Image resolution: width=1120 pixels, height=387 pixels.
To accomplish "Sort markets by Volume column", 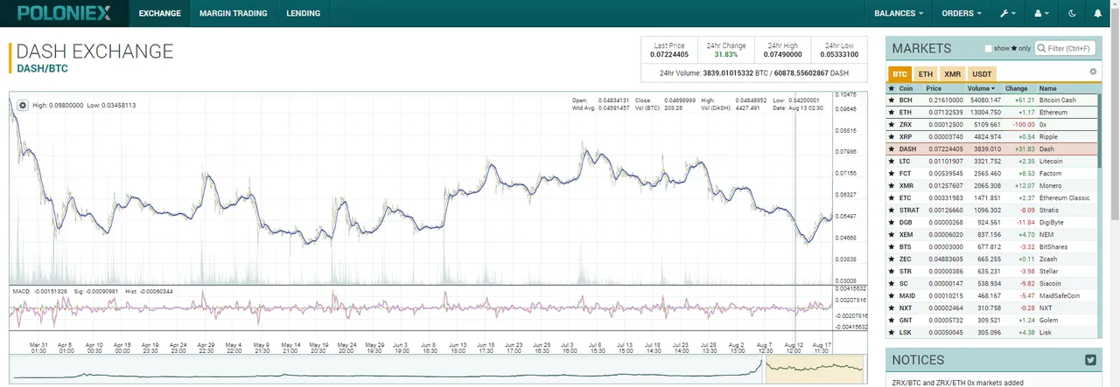I will point(981,88).
